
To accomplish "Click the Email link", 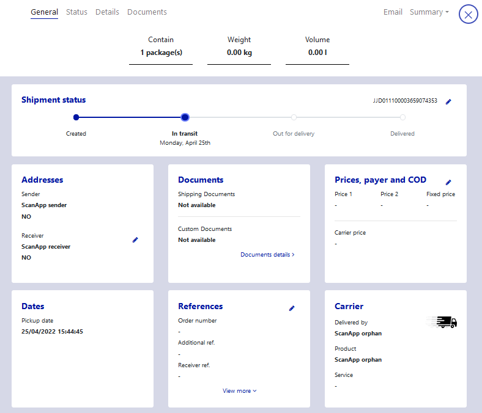I will pos(393,12).
